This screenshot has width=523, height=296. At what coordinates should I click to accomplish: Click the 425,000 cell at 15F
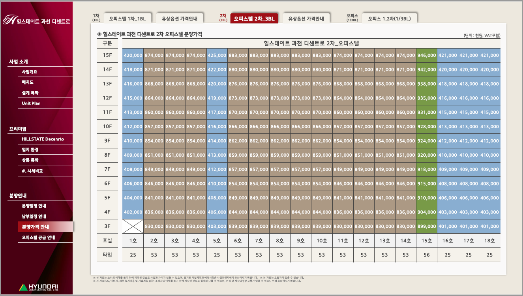217,55
